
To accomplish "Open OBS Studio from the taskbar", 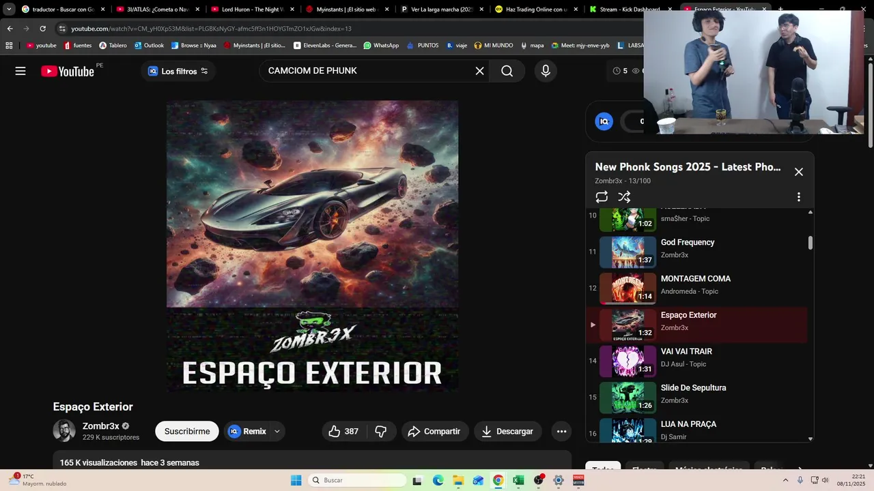I will [x=539, y=480].
